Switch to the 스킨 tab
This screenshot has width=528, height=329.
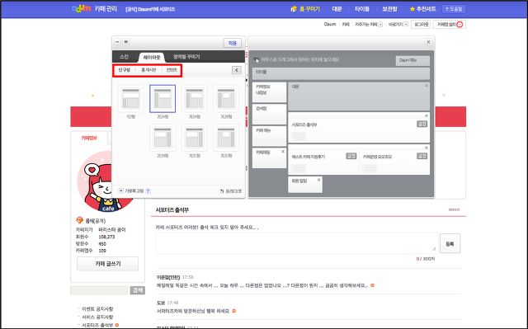click(x=125, y=57)
